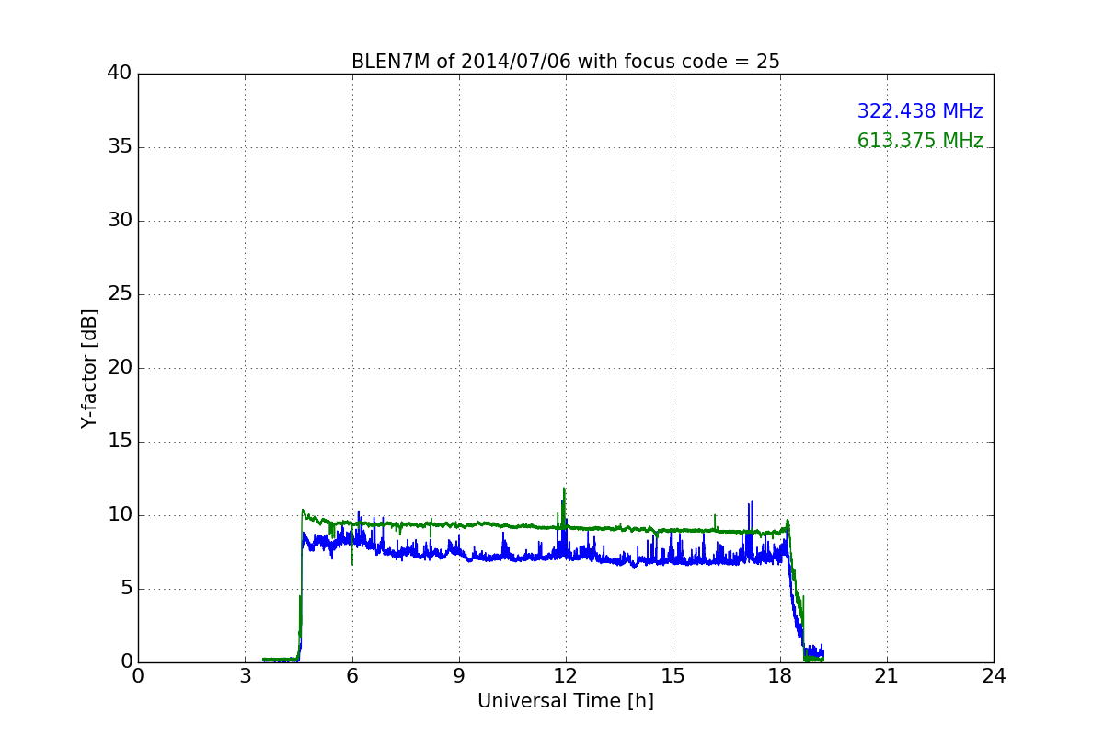Screen dimensions: 1104x736
Task: Click the 'Y-factor [dB]' axis label
Action: coord(89,368)
